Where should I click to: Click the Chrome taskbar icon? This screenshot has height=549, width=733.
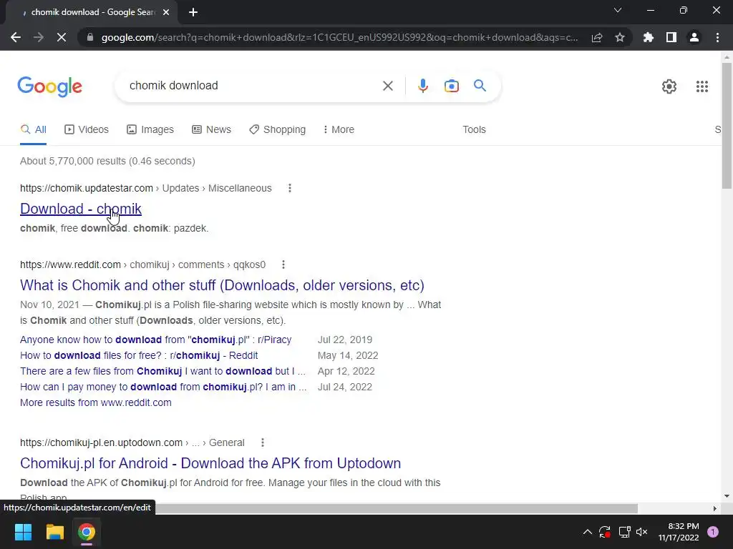click(x=87, y=532)
